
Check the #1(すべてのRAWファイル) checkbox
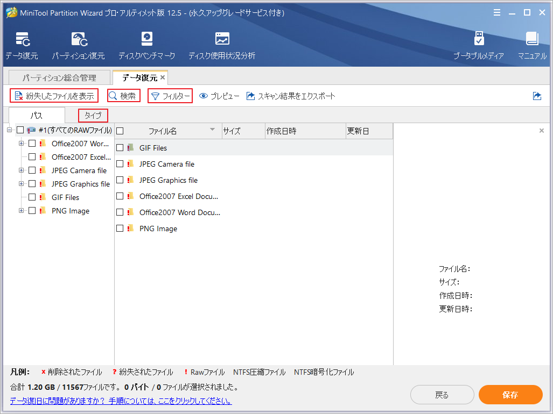click(x=20, y=130)
